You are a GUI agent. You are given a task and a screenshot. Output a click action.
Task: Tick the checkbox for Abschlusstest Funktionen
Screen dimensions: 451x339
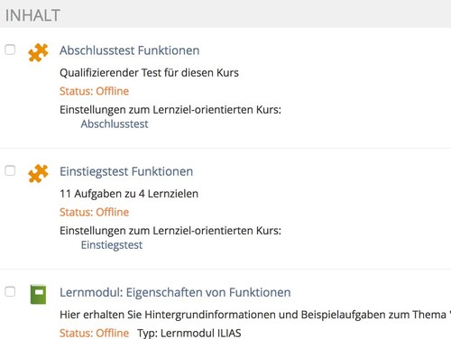(10, 50)
